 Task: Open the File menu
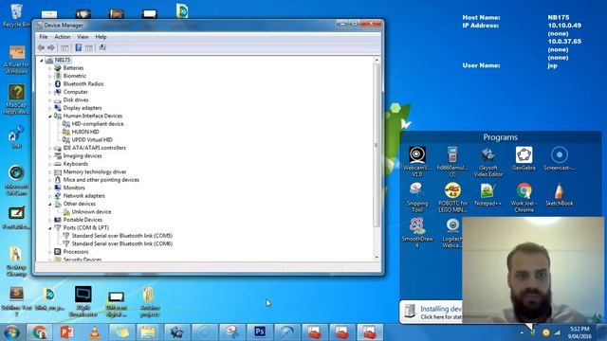point(44,37)
